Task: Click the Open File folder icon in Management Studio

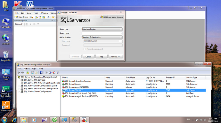Action: tap(53, 17)
